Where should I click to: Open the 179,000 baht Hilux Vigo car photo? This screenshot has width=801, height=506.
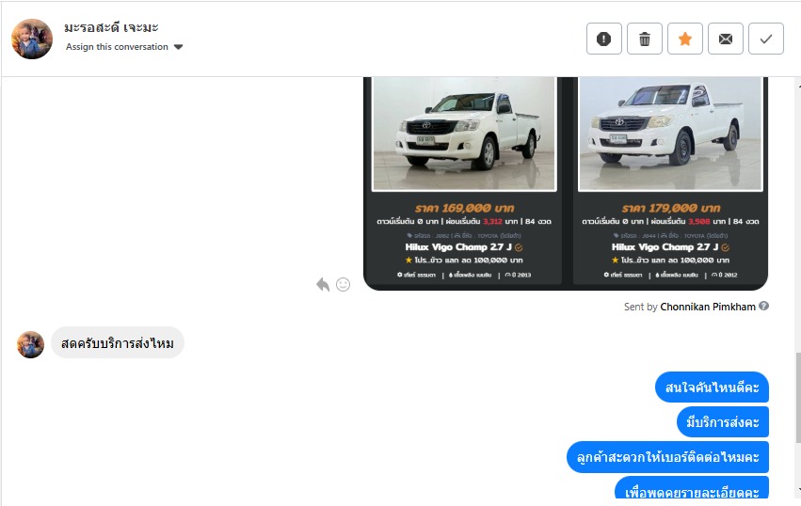pos(670,134)
